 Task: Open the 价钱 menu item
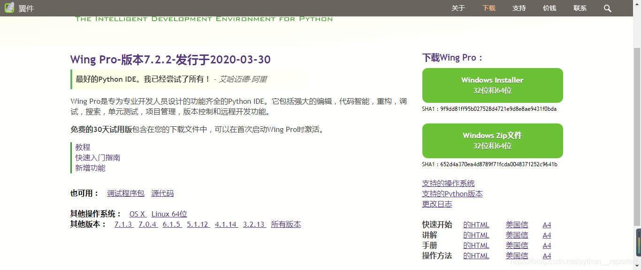click(x=549, y=8)
